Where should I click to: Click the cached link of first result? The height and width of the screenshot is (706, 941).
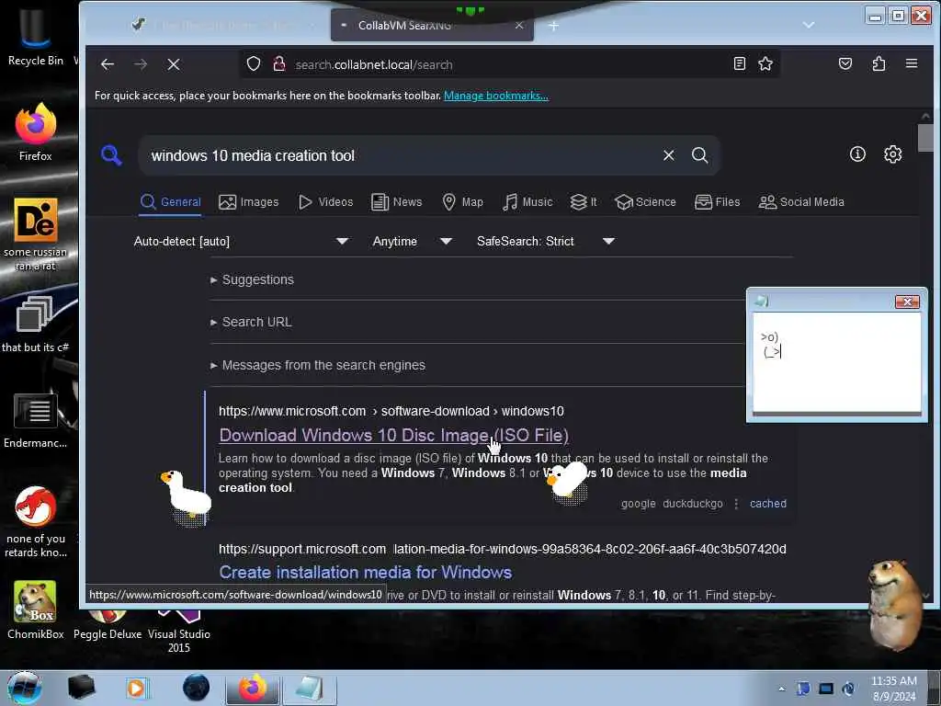(x=767, y=504)
